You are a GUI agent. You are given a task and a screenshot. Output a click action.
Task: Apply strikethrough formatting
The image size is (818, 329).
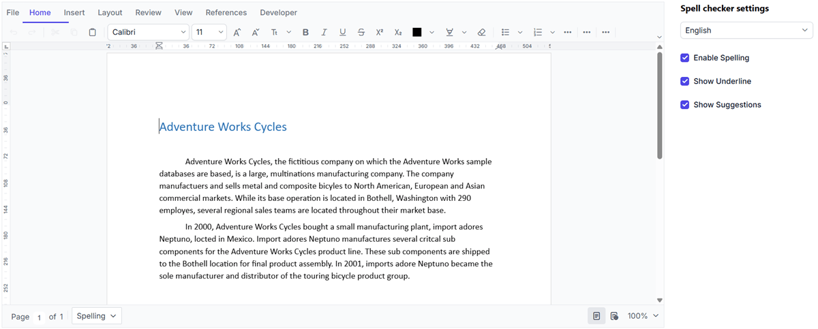click(361, 32)
